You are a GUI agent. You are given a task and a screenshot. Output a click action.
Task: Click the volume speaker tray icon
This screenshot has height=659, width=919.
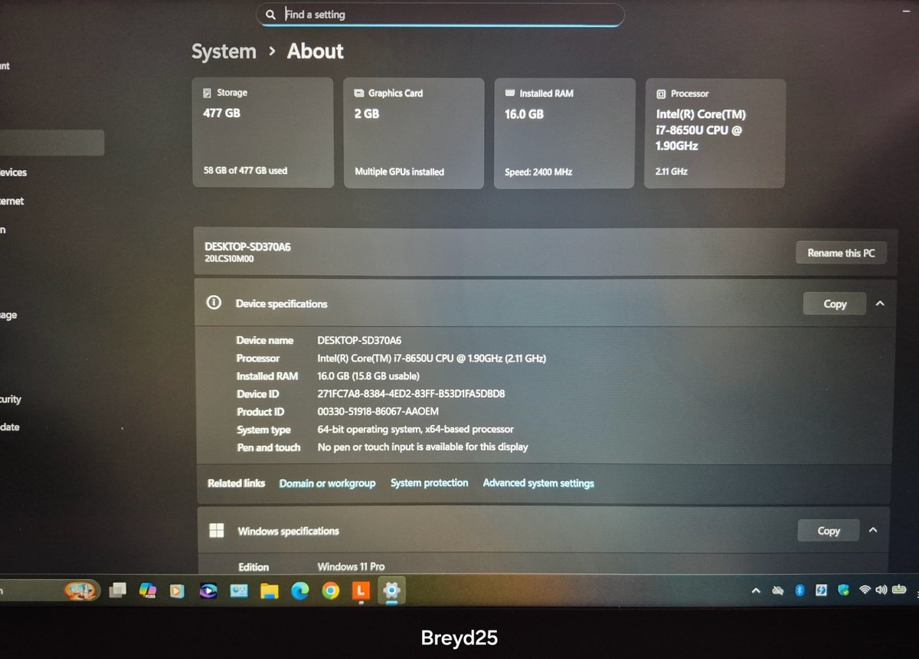[x=881, y=590]
